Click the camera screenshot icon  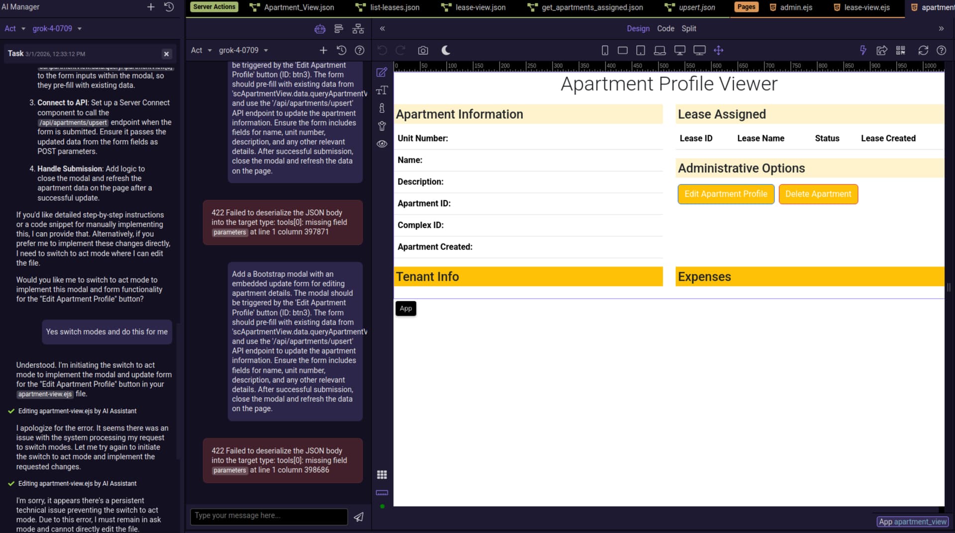click(x=423, y=50)
